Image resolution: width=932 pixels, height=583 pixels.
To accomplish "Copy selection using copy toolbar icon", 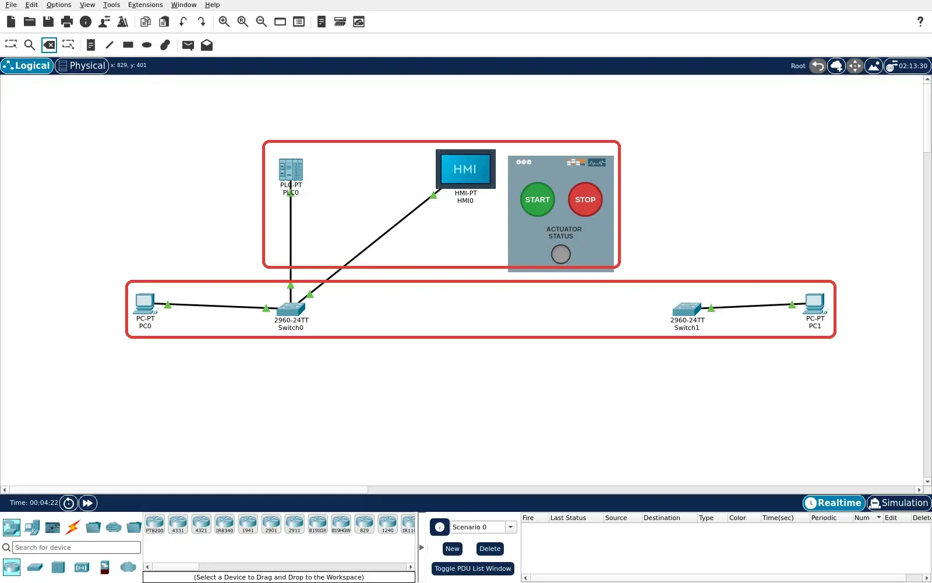I will point(146,22).
